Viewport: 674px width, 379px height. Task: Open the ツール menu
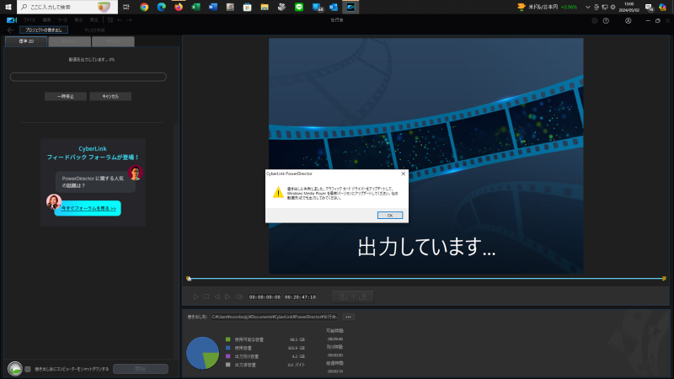coord(62,20)
